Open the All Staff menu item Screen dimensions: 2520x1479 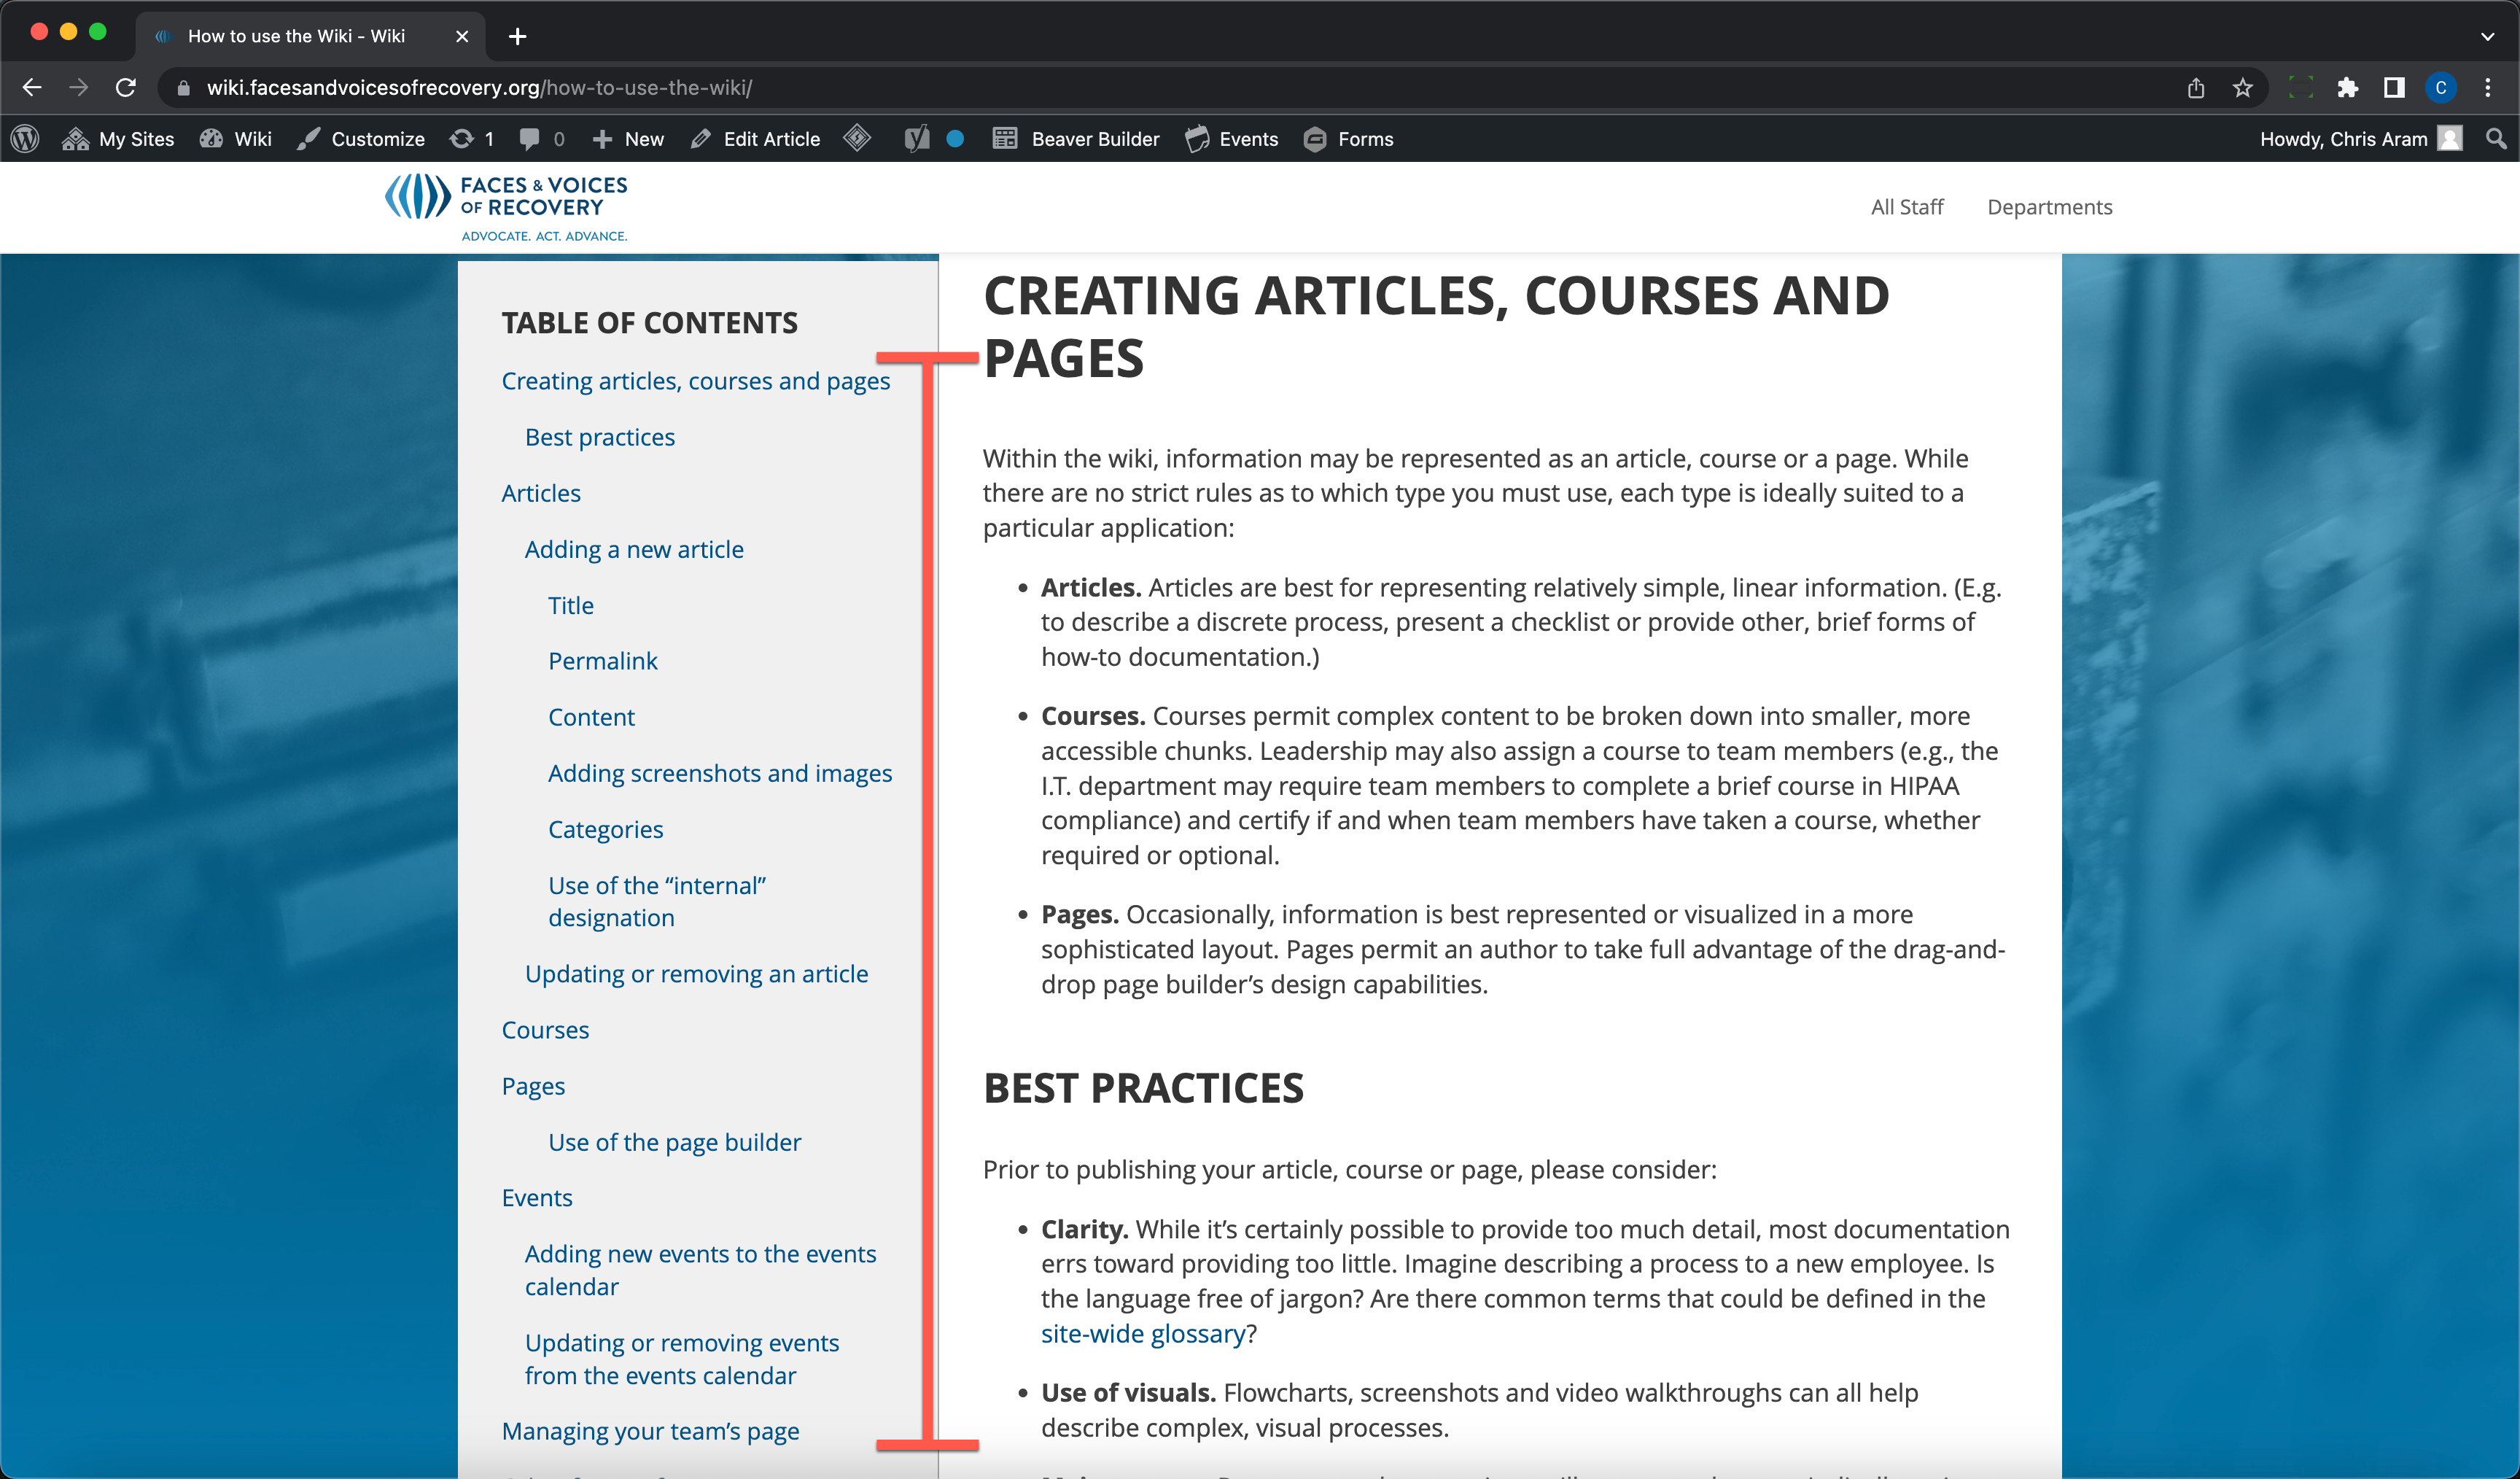click(1906, 207)
